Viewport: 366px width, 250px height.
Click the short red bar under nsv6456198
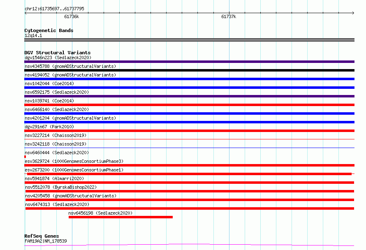pos(120,217)
